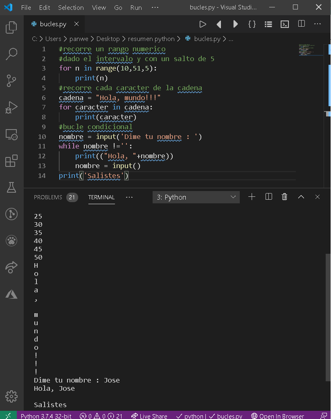Screen dimensions: 331x419
Task: Click the code minimap preview
Action: tap(311, 50)
